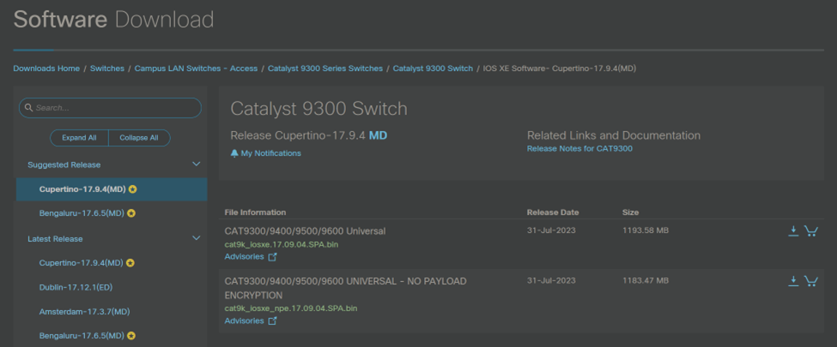
Task: Download the cat9k_iosxe.17.09.04.SPA.bin file
Action: (793, 230)
